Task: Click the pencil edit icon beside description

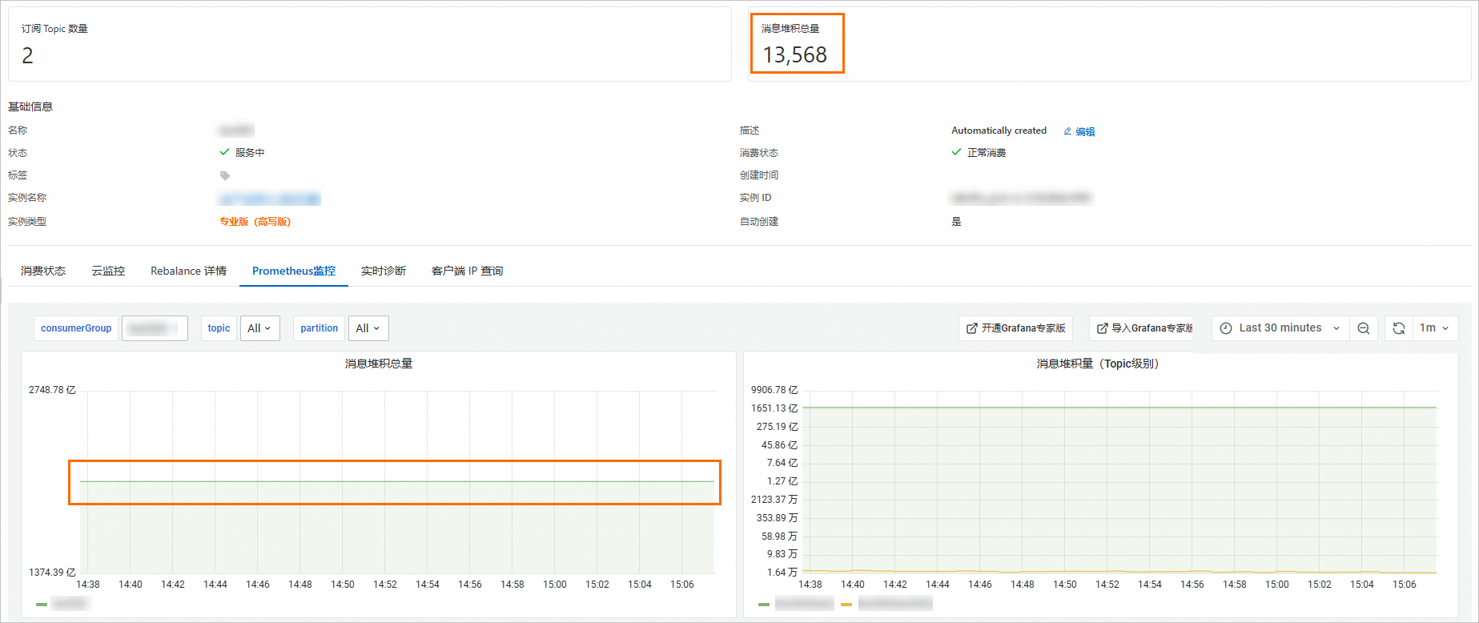Action: coord(1067,131)
